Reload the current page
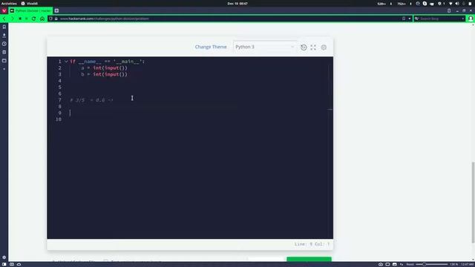The height and width of the screenshot is (267, 475). click(33, 19)
